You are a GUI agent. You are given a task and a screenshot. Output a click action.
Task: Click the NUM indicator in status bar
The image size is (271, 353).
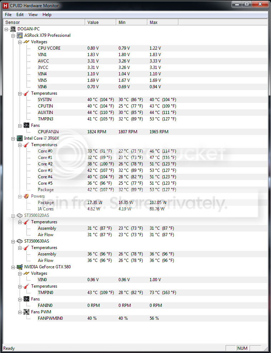click(x=242, y=348)
